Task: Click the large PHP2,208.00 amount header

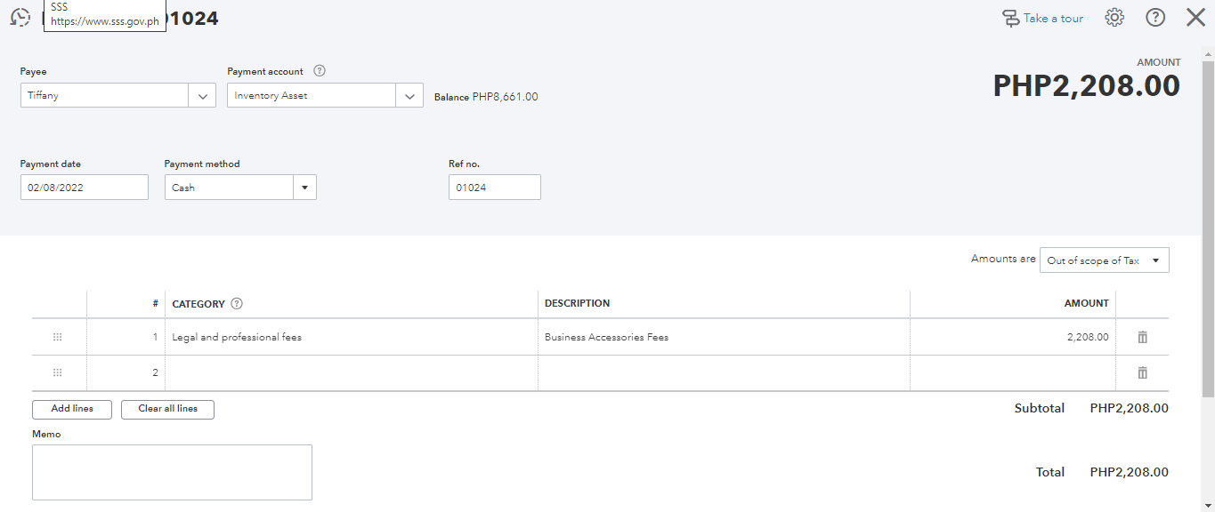Action: point(1087,86)
